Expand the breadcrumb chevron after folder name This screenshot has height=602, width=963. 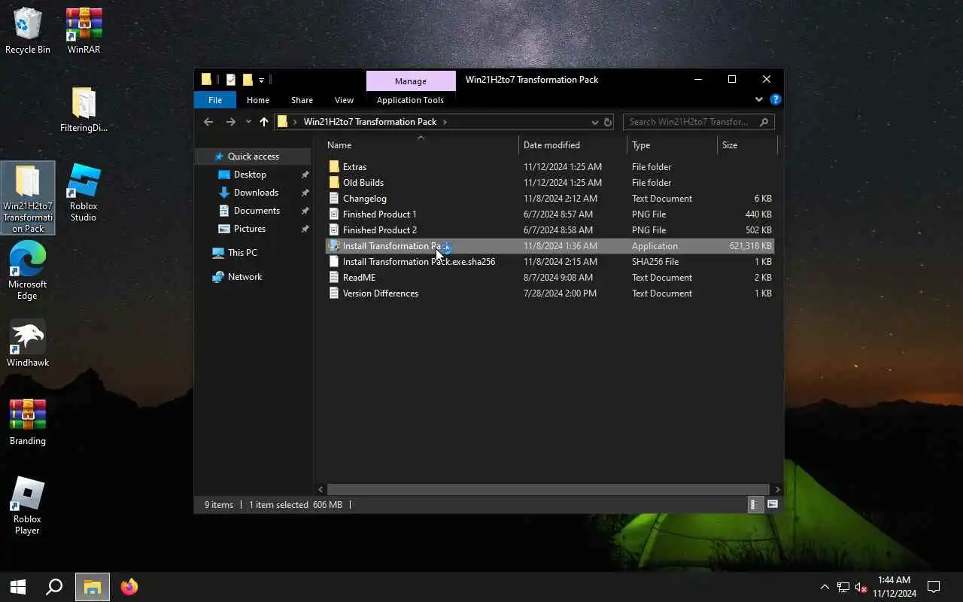[445, 122]
